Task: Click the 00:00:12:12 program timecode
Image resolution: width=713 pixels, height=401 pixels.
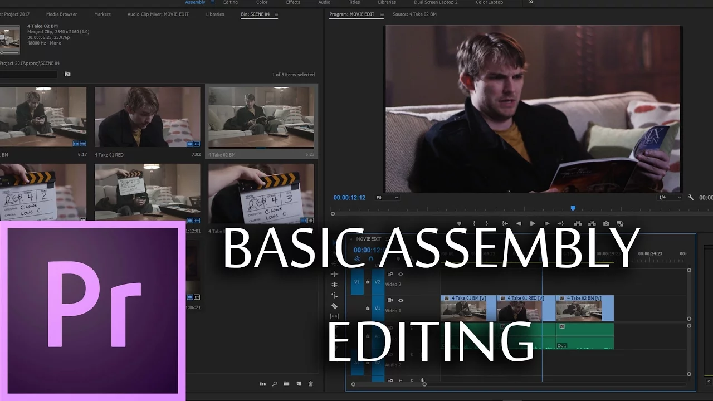Action: (349, 198)
